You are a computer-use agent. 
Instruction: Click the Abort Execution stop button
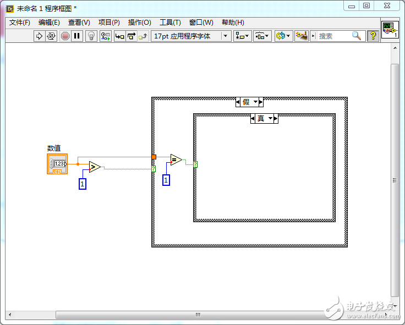tap(65, 36)
